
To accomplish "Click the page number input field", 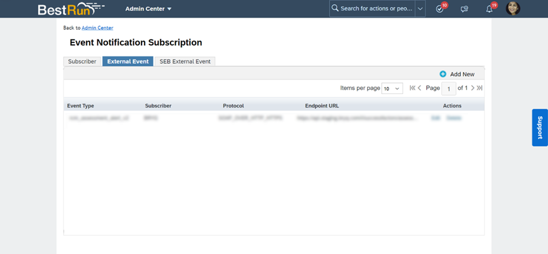I will 448,89.
